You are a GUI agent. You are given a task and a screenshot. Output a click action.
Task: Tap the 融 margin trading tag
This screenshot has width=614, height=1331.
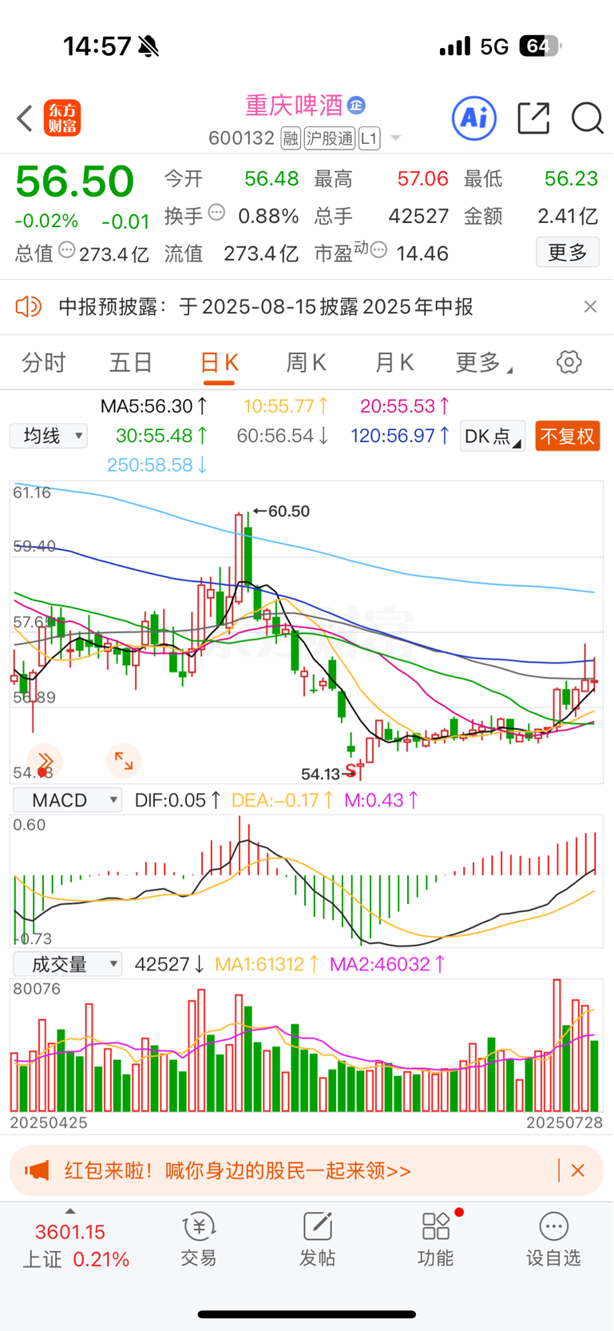pos(291,138)
